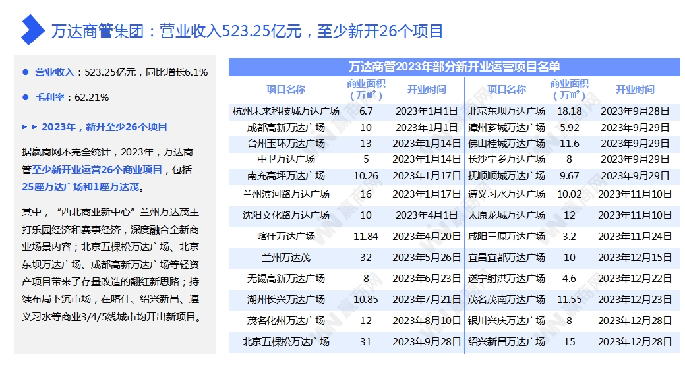This screenshot has width=685, height=365.
Task: Click 绍兴新昌万达广场 entry
Action: click(x=507, y=341)
